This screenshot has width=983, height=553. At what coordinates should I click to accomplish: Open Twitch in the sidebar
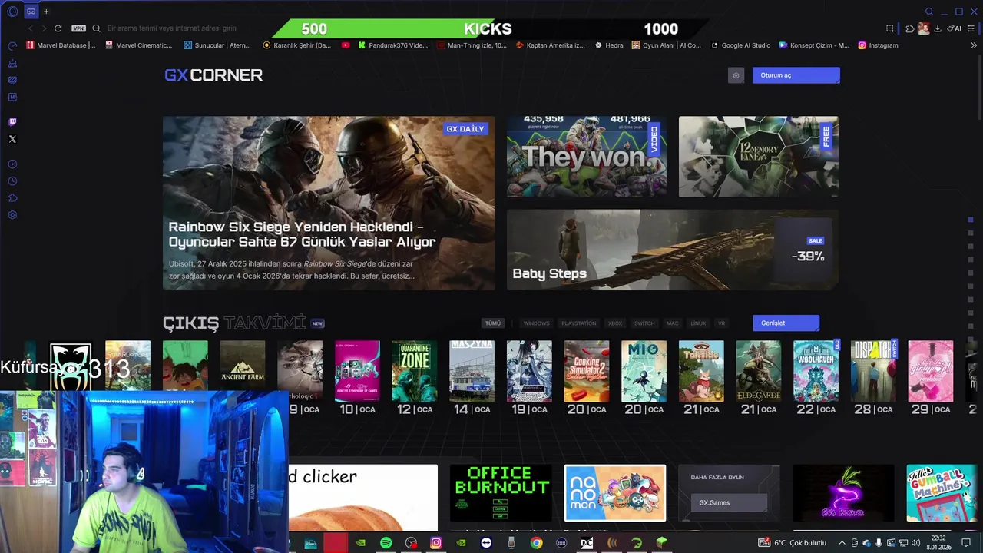[12, 122]
